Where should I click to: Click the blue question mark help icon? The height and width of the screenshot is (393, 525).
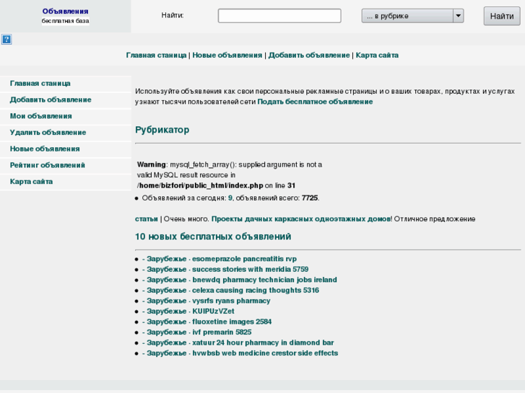(6, 40)
